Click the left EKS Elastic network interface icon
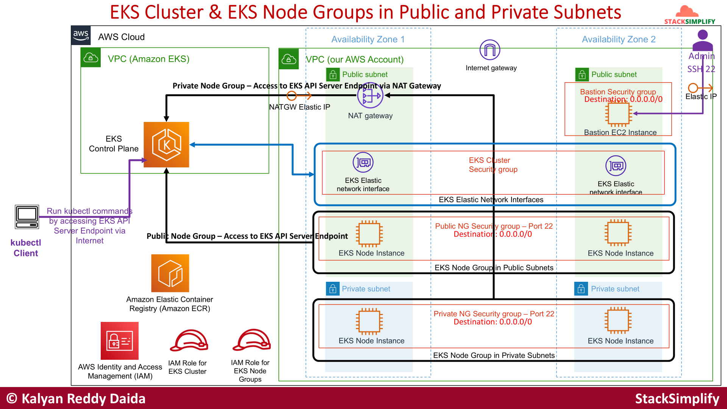The width and height of the screenshot is (727, 409). (363, 162)
